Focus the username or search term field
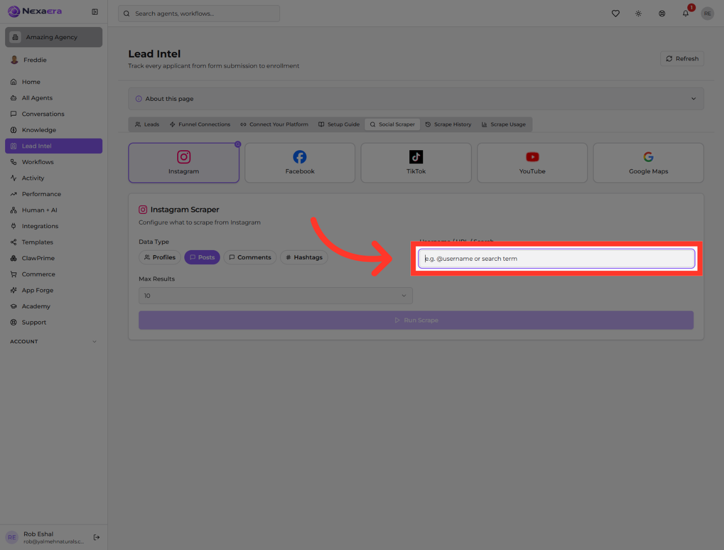Image resolution: width=724 pixels, height=550 pixels. 556,259
